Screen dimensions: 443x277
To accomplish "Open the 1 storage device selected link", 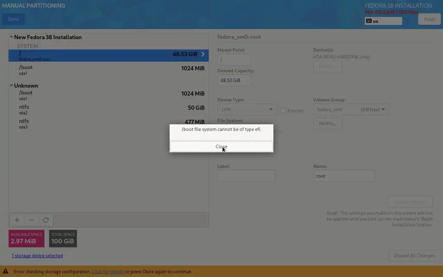I will (37, 256).
